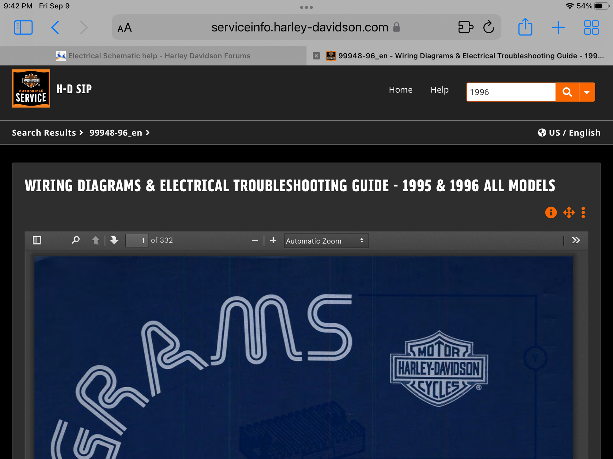This screenshot has height=459, width=613.
Task: Go to previous PDF page
Action: click(96, 240)
